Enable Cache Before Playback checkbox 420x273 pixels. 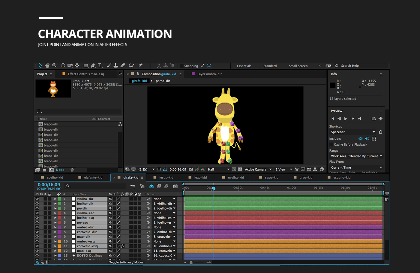coord(331,144)
